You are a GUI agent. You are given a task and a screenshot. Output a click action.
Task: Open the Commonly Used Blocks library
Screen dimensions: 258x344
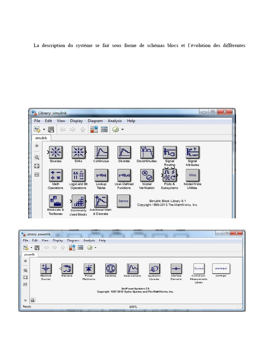click(79, 201)
